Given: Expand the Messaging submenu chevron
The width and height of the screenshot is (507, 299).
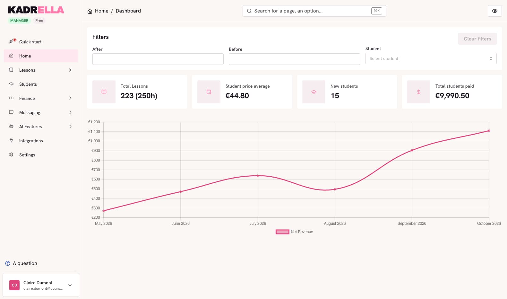Looking at the screenshot, I should [x=70, y=112].
